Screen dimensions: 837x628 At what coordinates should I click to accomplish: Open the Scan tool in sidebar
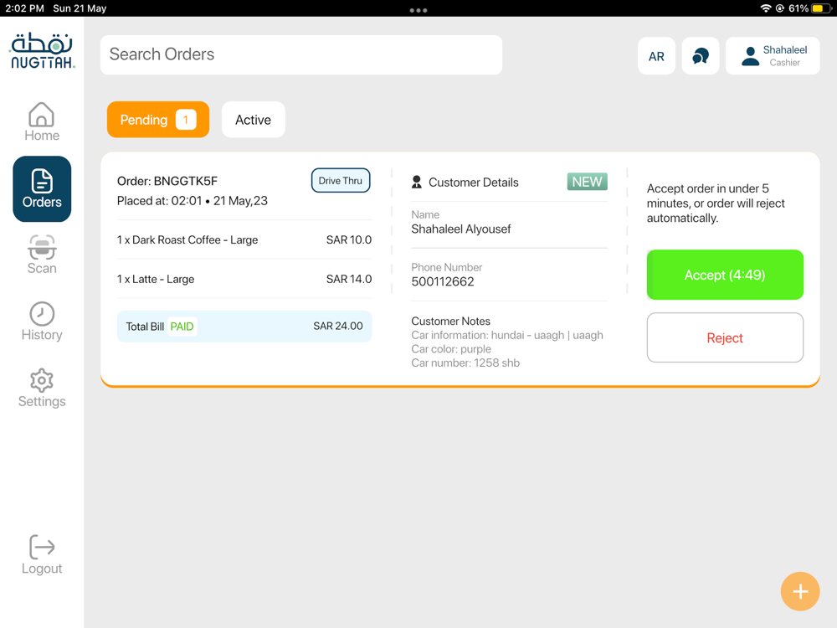coord(42,255)
